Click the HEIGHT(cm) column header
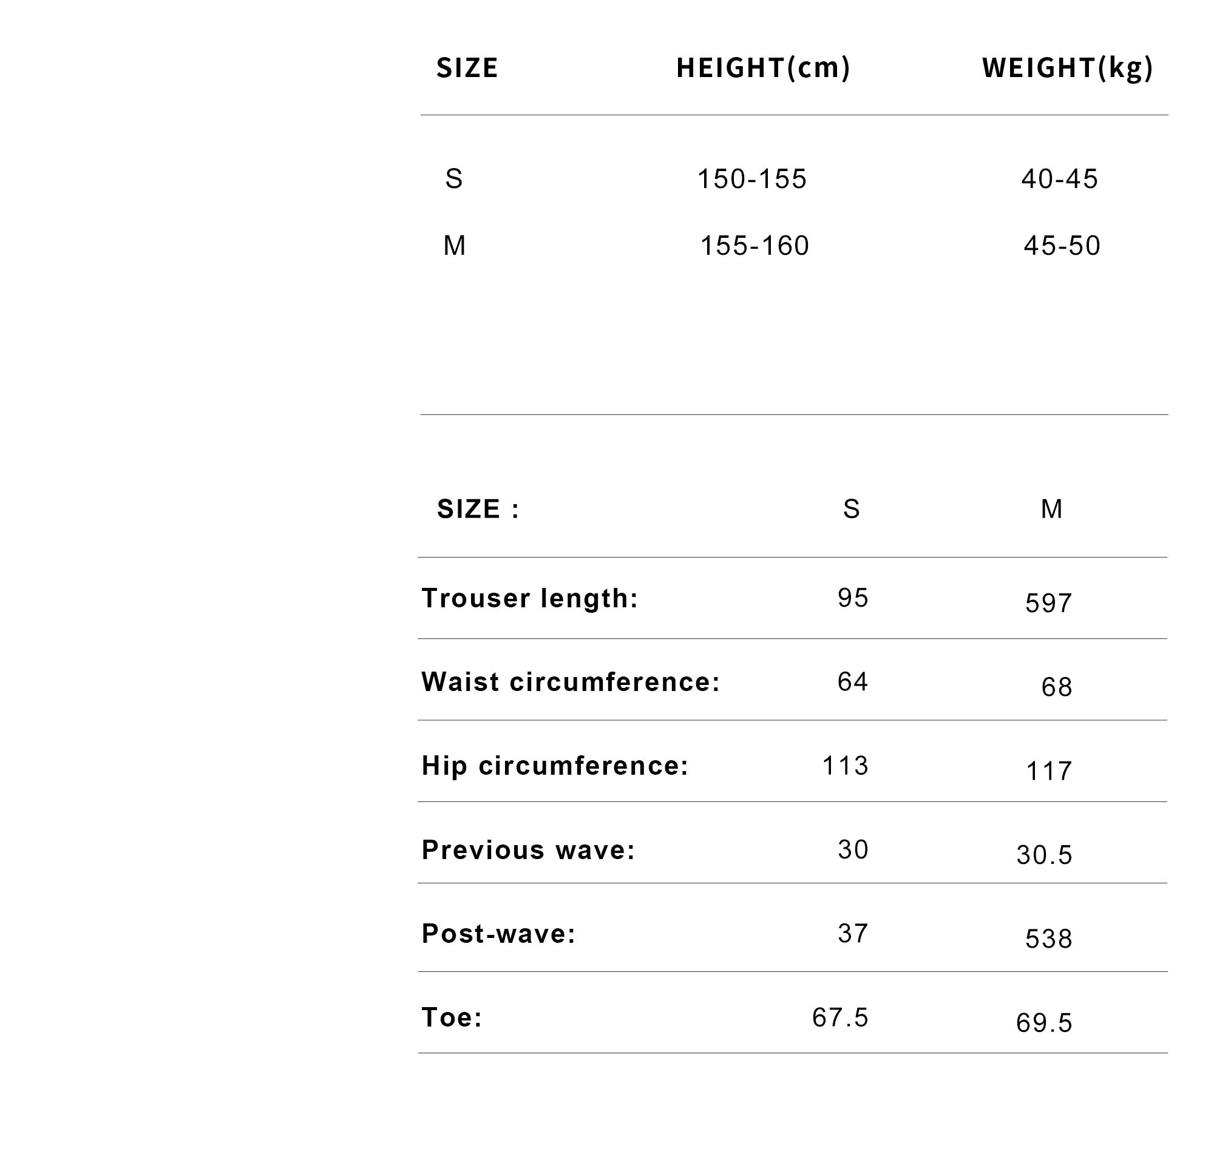Image resolution: width=1214 pixels, height=1160 pixels. pos(763,68)
